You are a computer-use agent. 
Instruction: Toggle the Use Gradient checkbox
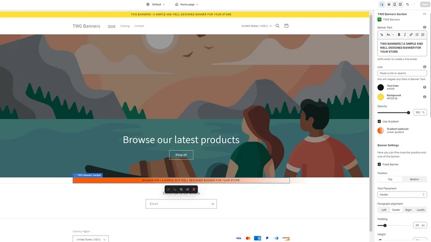click(x=379, y=122)
